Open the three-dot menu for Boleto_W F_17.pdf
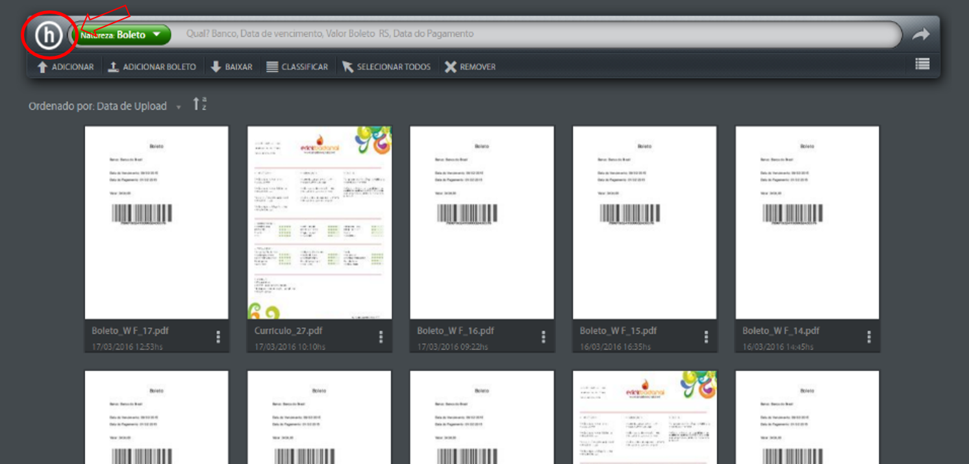This screenshot has height=464, width=969. tap(218, 337)
